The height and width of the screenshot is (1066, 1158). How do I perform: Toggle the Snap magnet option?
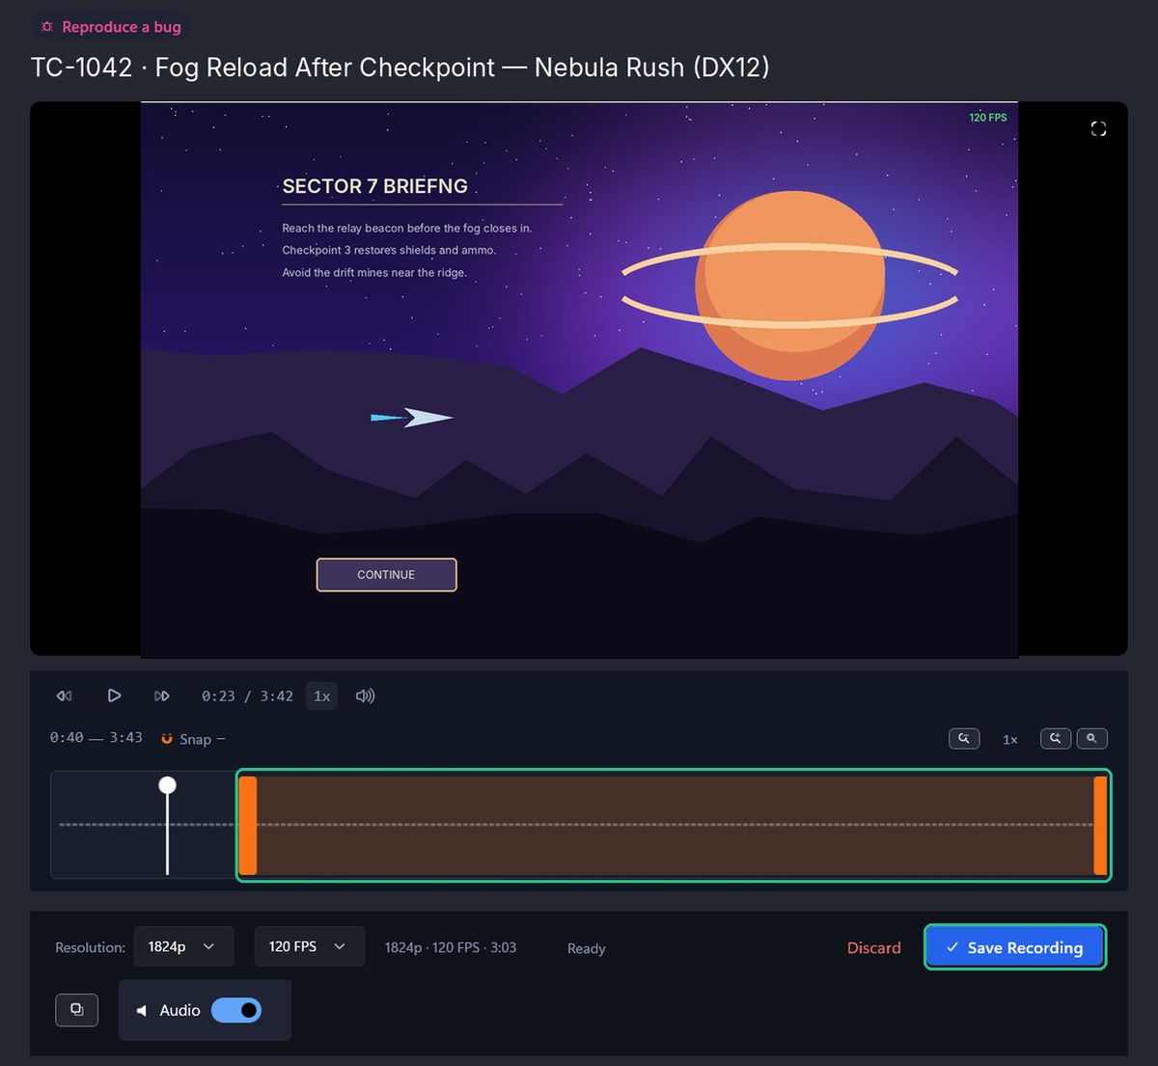193,739
